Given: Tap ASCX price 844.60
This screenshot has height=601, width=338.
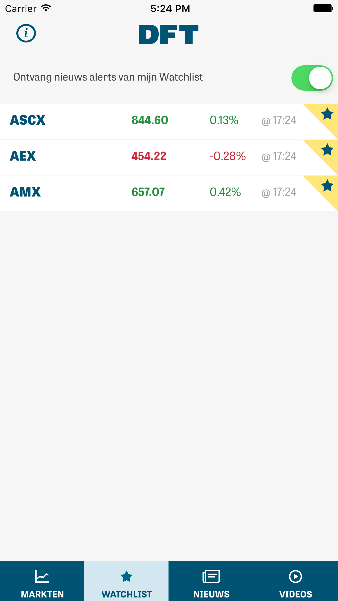Looking at the screenshot, I should click(150, 120).
